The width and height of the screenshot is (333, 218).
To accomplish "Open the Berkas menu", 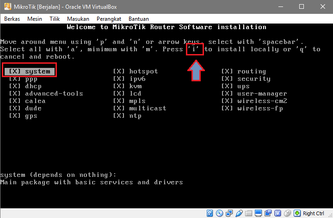I will [12, 19].
